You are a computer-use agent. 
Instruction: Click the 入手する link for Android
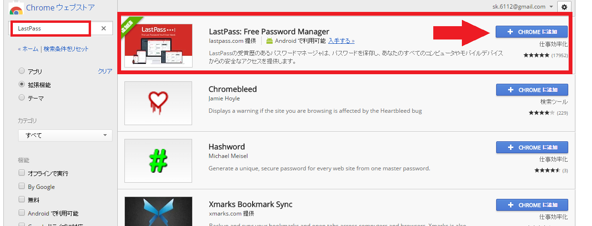[x=341, y=41]
